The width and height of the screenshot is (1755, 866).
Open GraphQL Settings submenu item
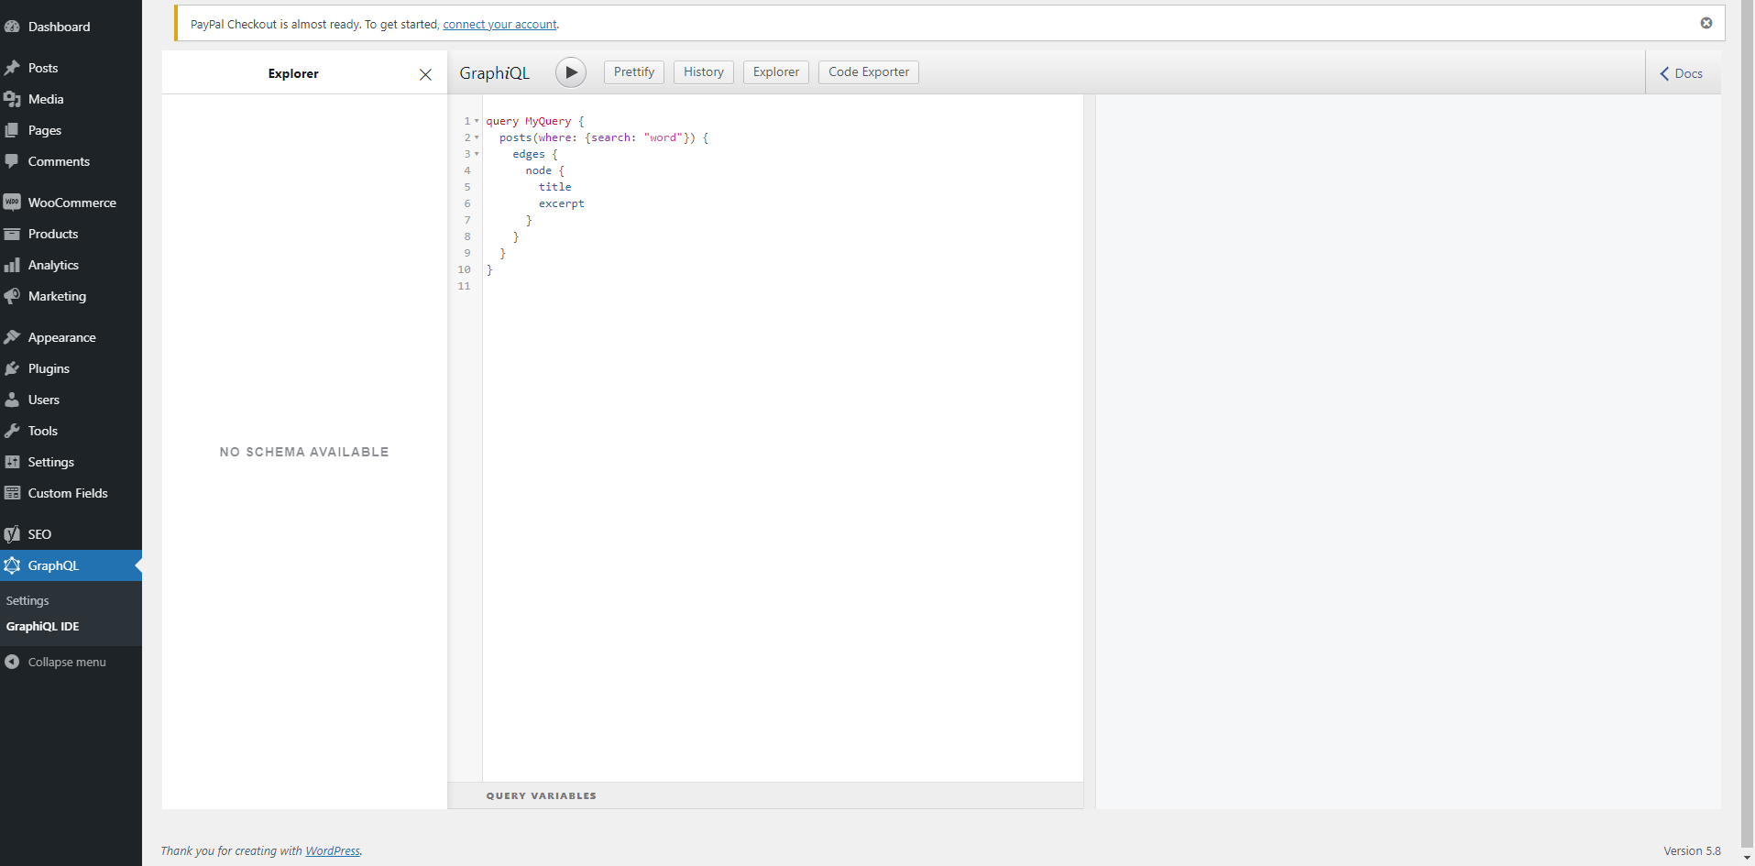pos(27,601)
